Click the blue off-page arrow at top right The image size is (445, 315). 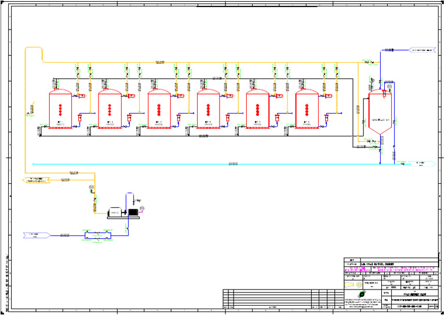(422, 50)
